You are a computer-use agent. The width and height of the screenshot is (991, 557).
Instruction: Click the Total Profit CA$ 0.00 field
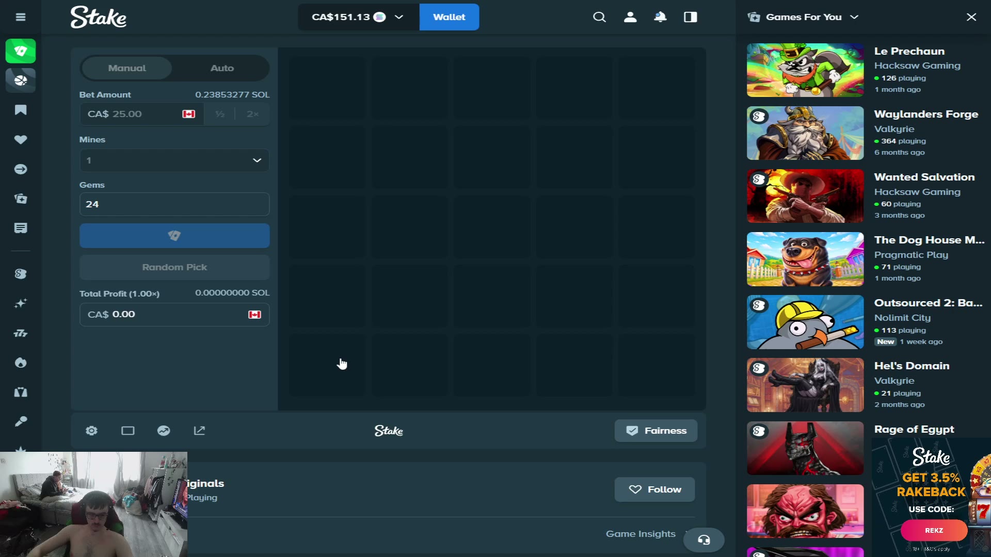click(x=174, y=315)
